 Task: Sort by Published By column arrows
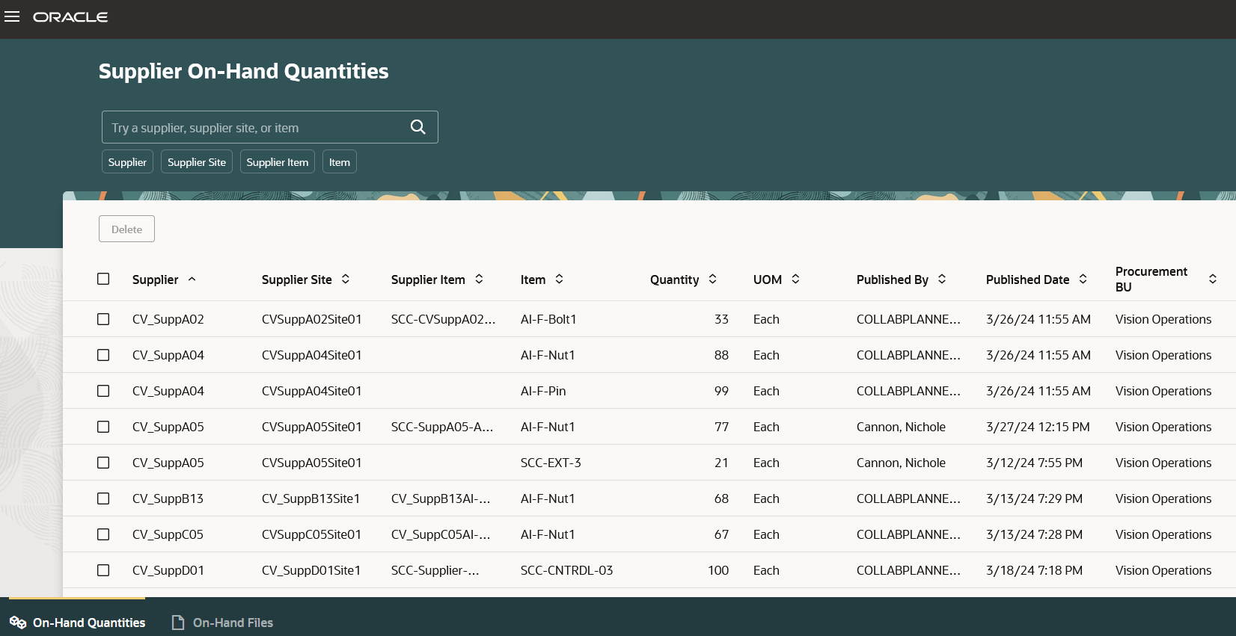click(x=942, y=279)
